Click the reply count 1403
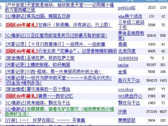 point(163,80)
